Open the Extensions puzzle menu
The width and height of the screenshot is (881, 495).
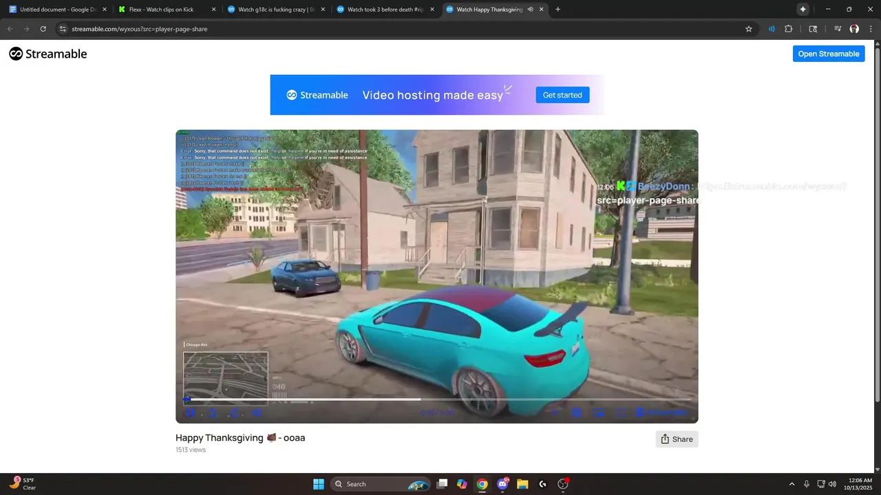[789, 29]
